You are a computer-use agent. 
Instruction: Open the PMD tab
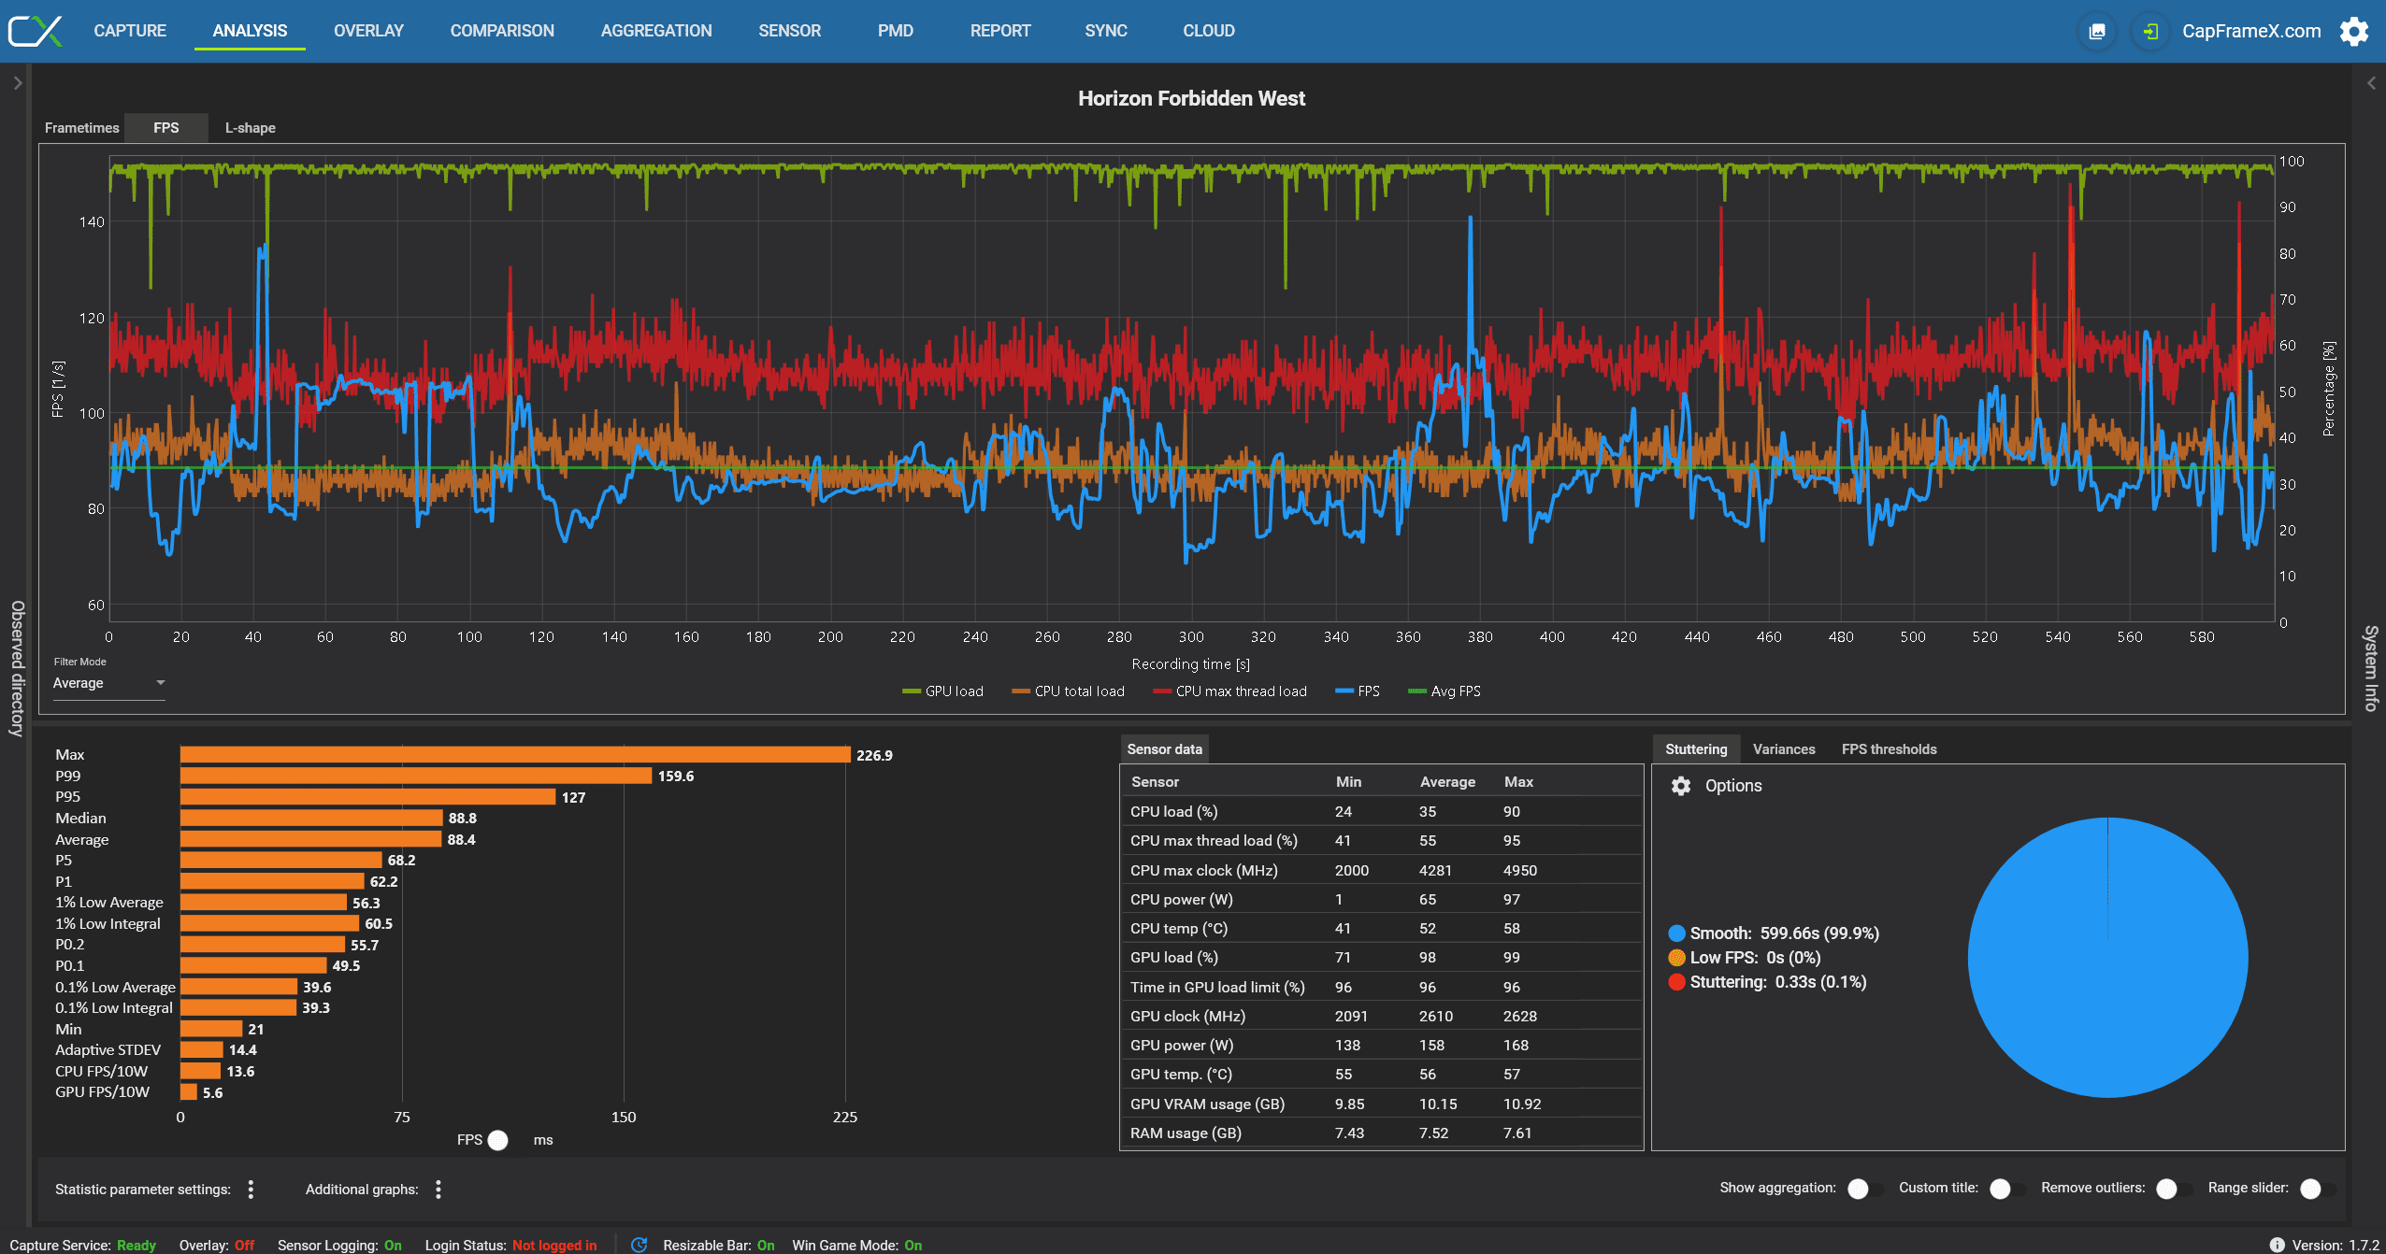coord(896,31)
